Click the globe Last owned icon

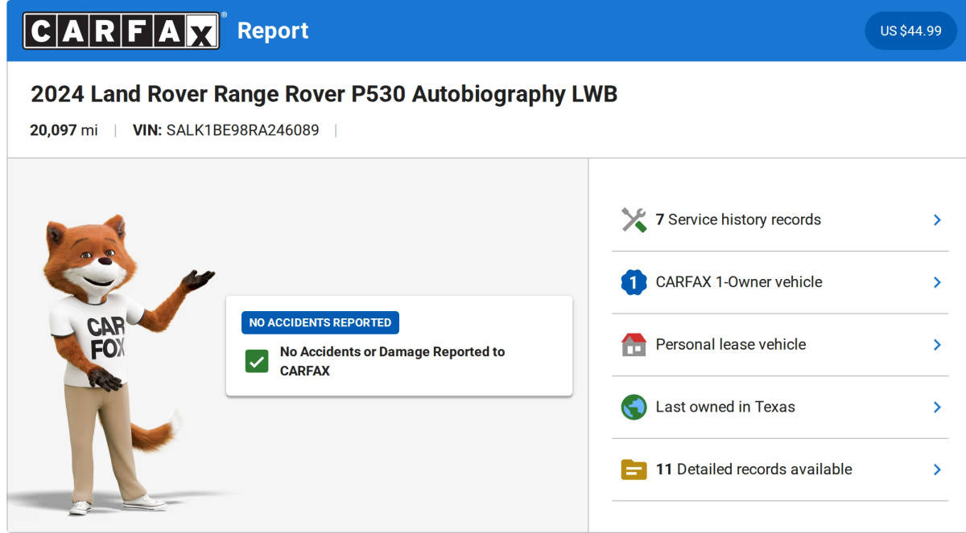(634, 407)
